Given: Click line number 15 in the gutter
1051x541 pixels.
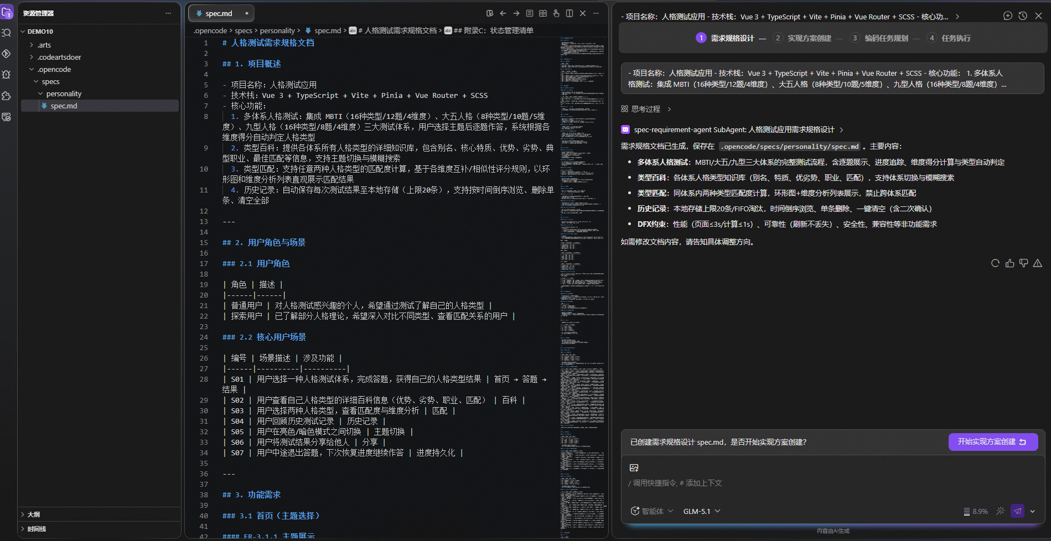Looking at the screenshot, I should coord(204,242).
